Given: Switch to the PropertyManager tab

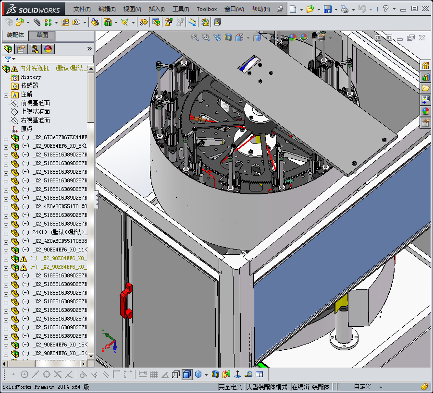Looking at the screenshot, I should tap(21, 49).
